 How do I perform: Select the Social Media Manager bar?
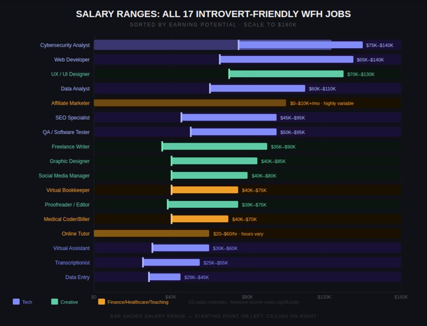click(x=209, y=176)
